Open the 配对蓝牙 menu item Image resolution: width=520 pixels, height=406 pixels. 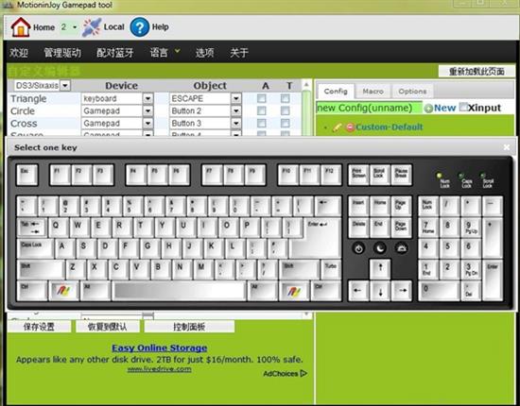click(x=114, y=52)
